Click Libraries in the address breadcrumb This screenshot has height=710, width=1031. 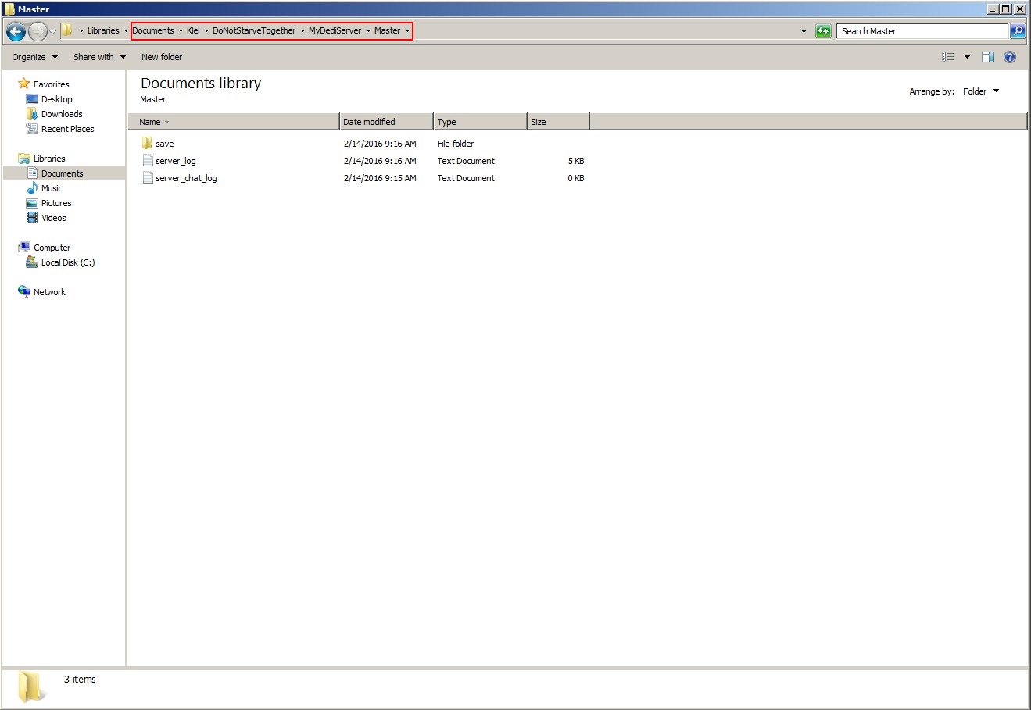pyautogui.click(x=103, y=31)
